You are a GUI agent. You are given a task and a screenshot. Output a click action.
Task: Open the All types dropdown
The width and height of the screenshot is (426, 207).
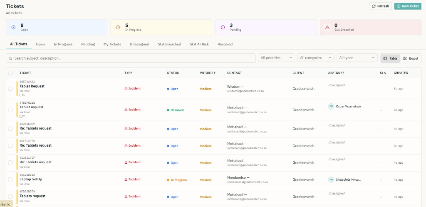(357, 57)
